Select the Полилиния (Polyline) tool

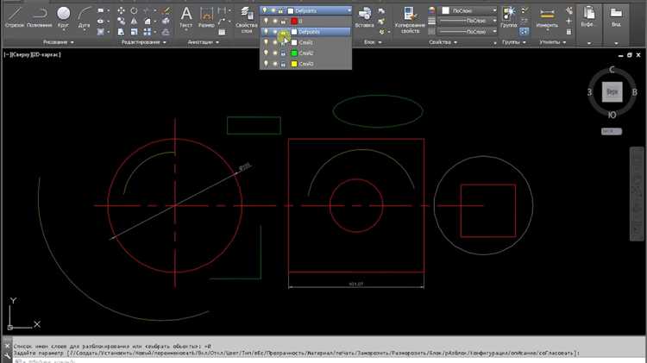pyautogui.click(x=40, y=17)
